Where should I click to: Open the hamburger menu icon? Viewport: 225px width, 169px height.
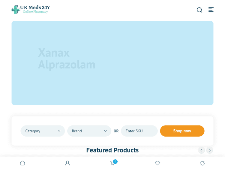pos(211,10)
